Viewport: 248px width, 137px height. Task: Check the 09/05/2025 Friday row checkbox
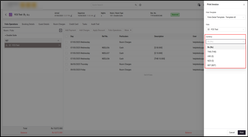[x=66, y=70]
